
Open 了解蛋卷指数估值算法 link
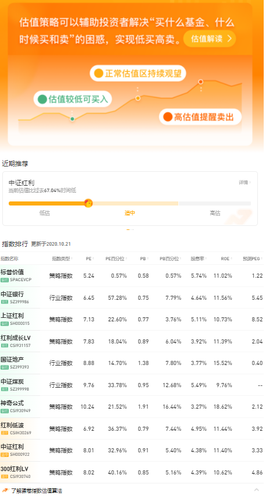click(37, 491)
